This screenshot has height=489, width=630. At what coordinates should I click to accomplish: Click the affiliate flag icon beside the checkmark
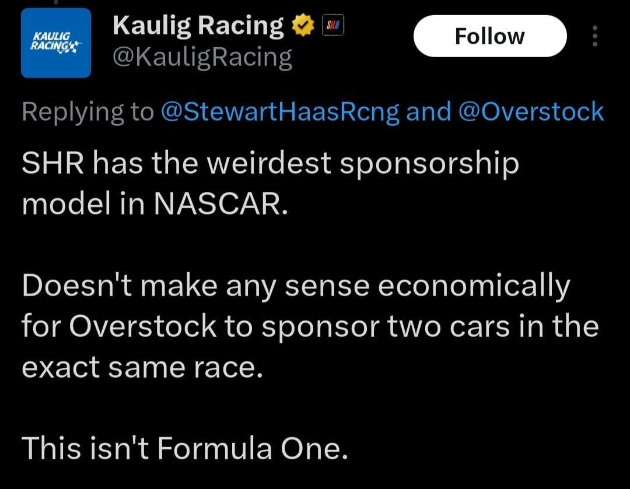pyautogui.click(x=332, y=24)
